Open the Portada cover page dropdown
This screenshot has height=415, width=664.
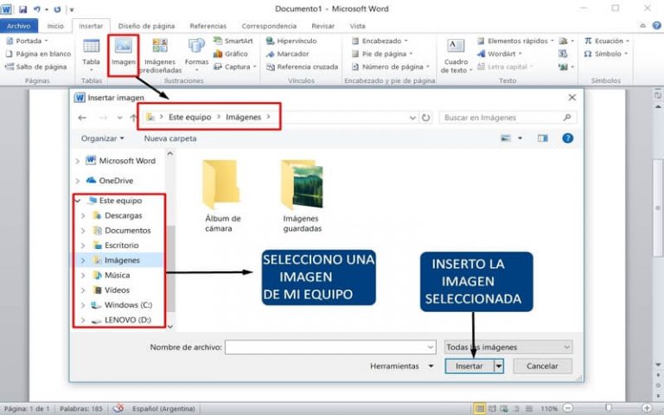pyautogui.click(x=27, y=41)
